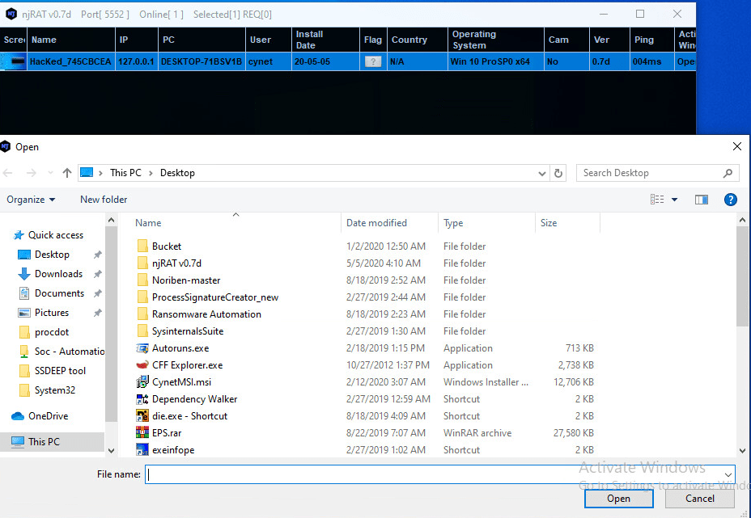The width and height of the screenshot is (751, 518).
Task: Click the Win 10 ProSP0 x64 cell
Action: coord(496,61)
